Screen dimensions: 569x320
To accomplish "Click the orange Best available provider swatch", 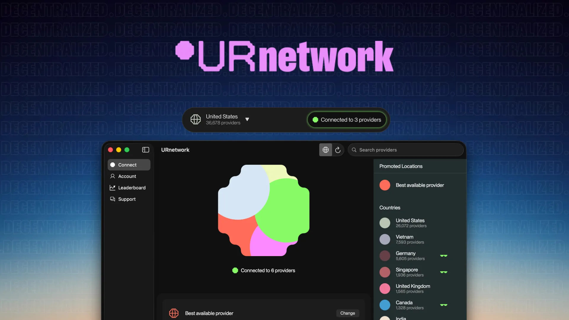I will (x=385, y=185).
